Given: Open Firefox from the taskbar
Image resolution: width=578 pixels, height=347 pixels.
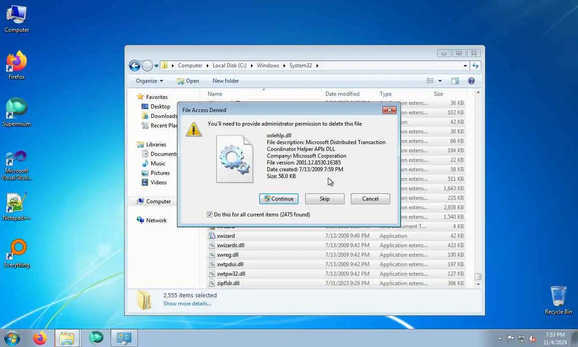Looking at the screenshot, I should pos(40,338).
